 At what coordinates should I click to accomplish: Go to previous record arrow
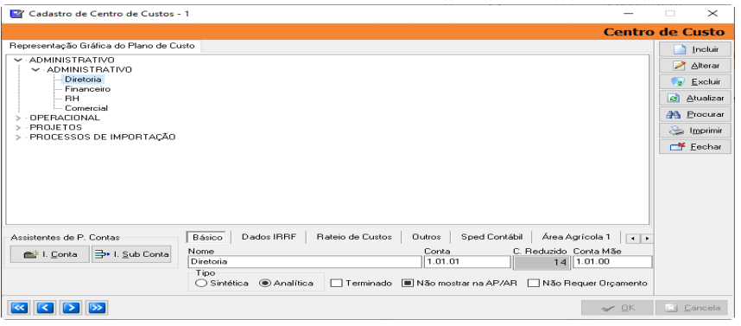click(x=45, y=308)
